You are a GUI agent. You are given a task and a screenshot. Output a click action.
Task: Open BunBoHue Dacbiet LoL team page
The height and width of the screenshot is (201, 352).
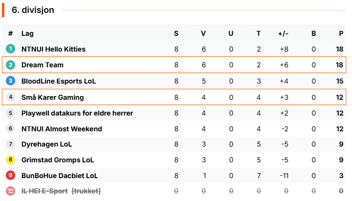pyautogui.click(x=60, y=176)
